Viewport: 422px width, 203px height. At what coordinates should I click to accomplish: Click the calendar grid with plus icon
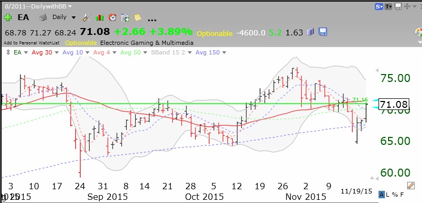coord(125,18)
